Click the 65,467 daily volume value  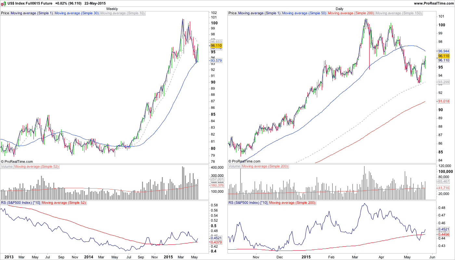click(x=444, y=181)
